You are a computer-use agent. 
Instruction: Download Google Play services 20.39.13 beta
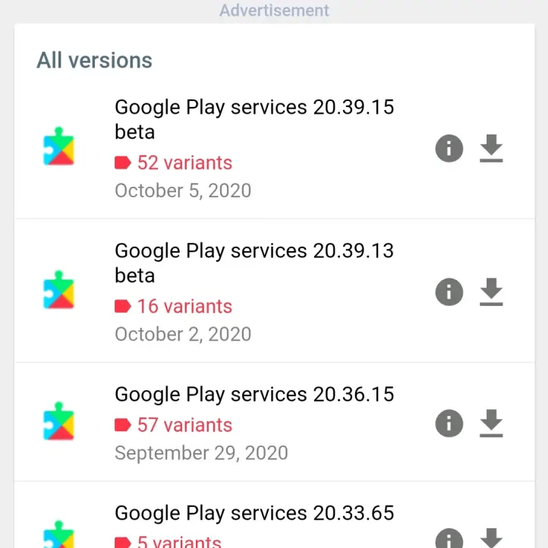[492, 291]
